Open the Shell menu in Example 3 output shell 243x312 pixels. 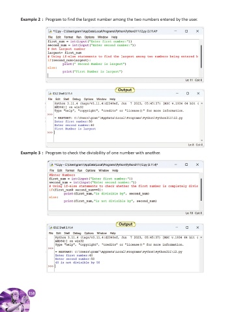[67, 233]
